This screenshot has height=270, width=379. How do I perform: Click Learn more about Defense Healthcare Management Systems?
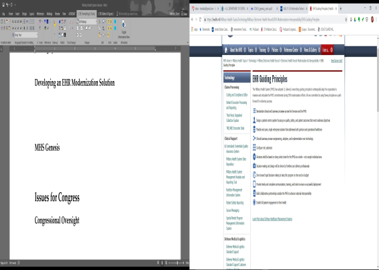click(272, 219)
